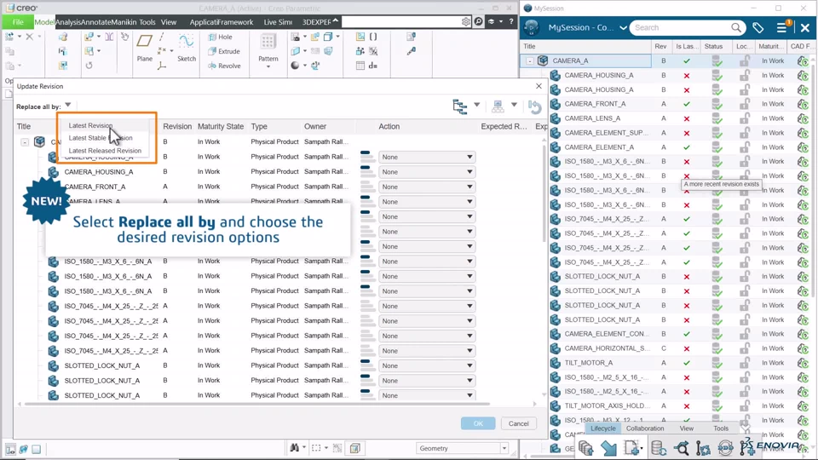Open the Collaboration tab in MySession
This screenshot has height=460, width=818.
click(645, 428)
